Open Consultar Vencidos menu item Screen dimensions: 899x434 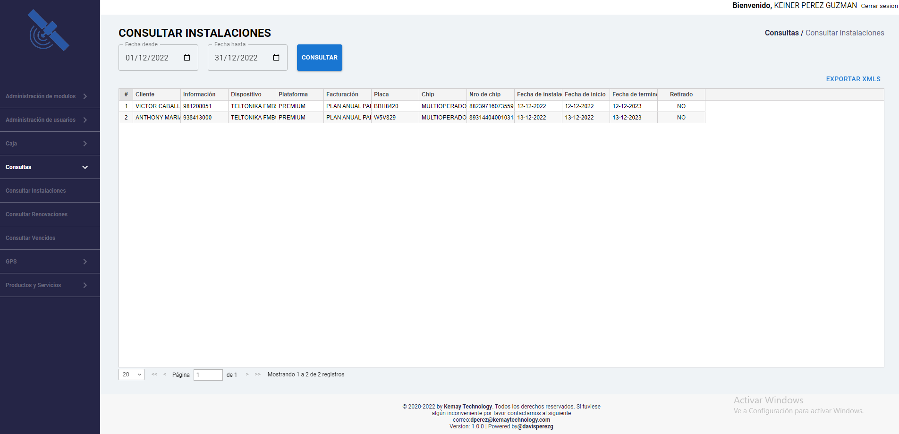30,238
